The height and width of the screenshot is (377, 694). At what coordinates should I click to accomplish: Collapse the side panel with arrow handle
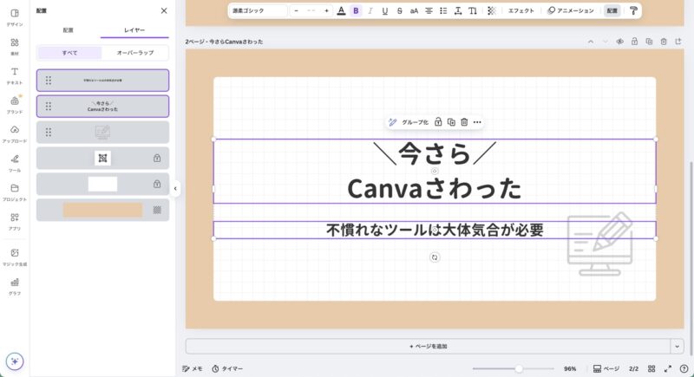tap(175, 189)
